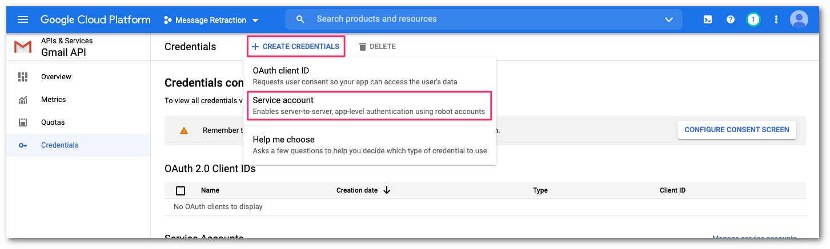Click the user account avatar
Image resolution: width=830 pixels, height=249 pixels.
point(799,19)
